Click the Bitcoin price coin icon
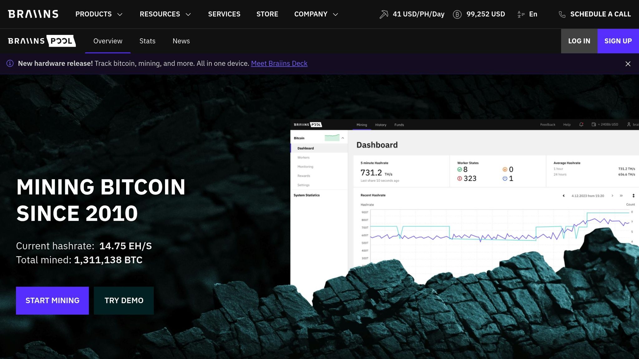Viewport: 639px width, 359px height. (457, 14)
